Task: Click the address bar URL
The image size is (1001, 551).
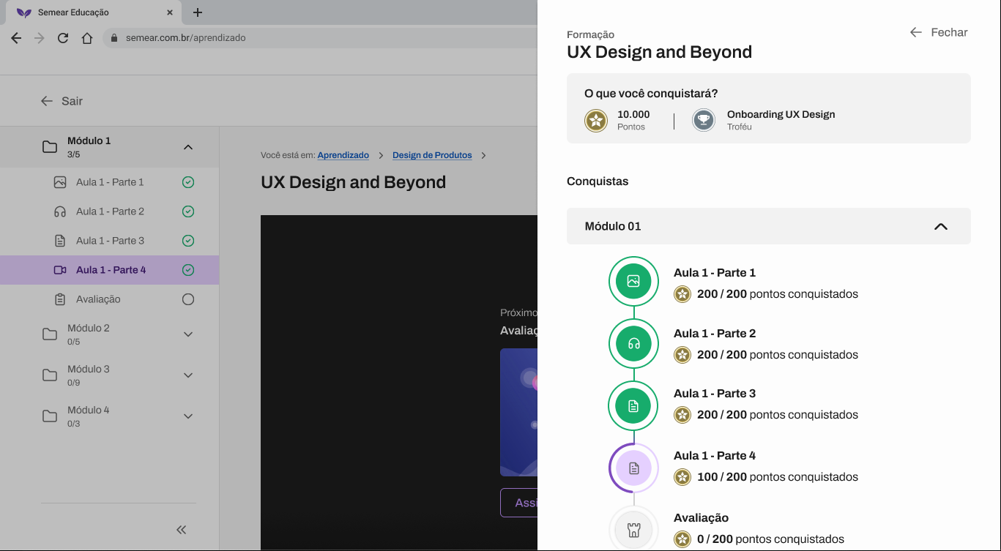Action: pyautogui.click(x=186, y=38)
